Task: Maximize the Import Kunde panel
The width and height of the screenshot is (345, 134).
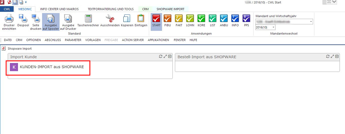Action: coord(165,56)
